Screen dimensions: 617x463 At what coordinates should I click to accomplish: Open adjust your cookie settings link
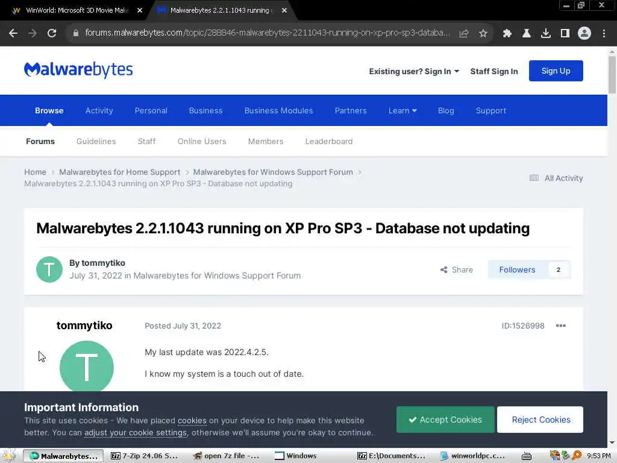pos(136,432)
